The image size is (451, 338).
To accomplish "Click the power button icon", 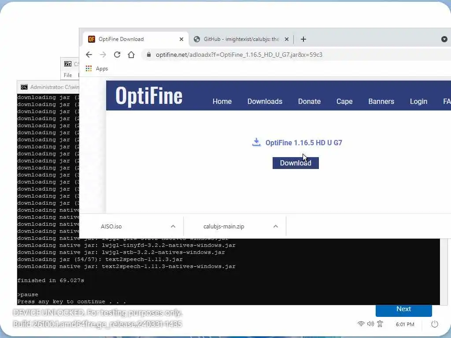I will (x=435, y=324).
